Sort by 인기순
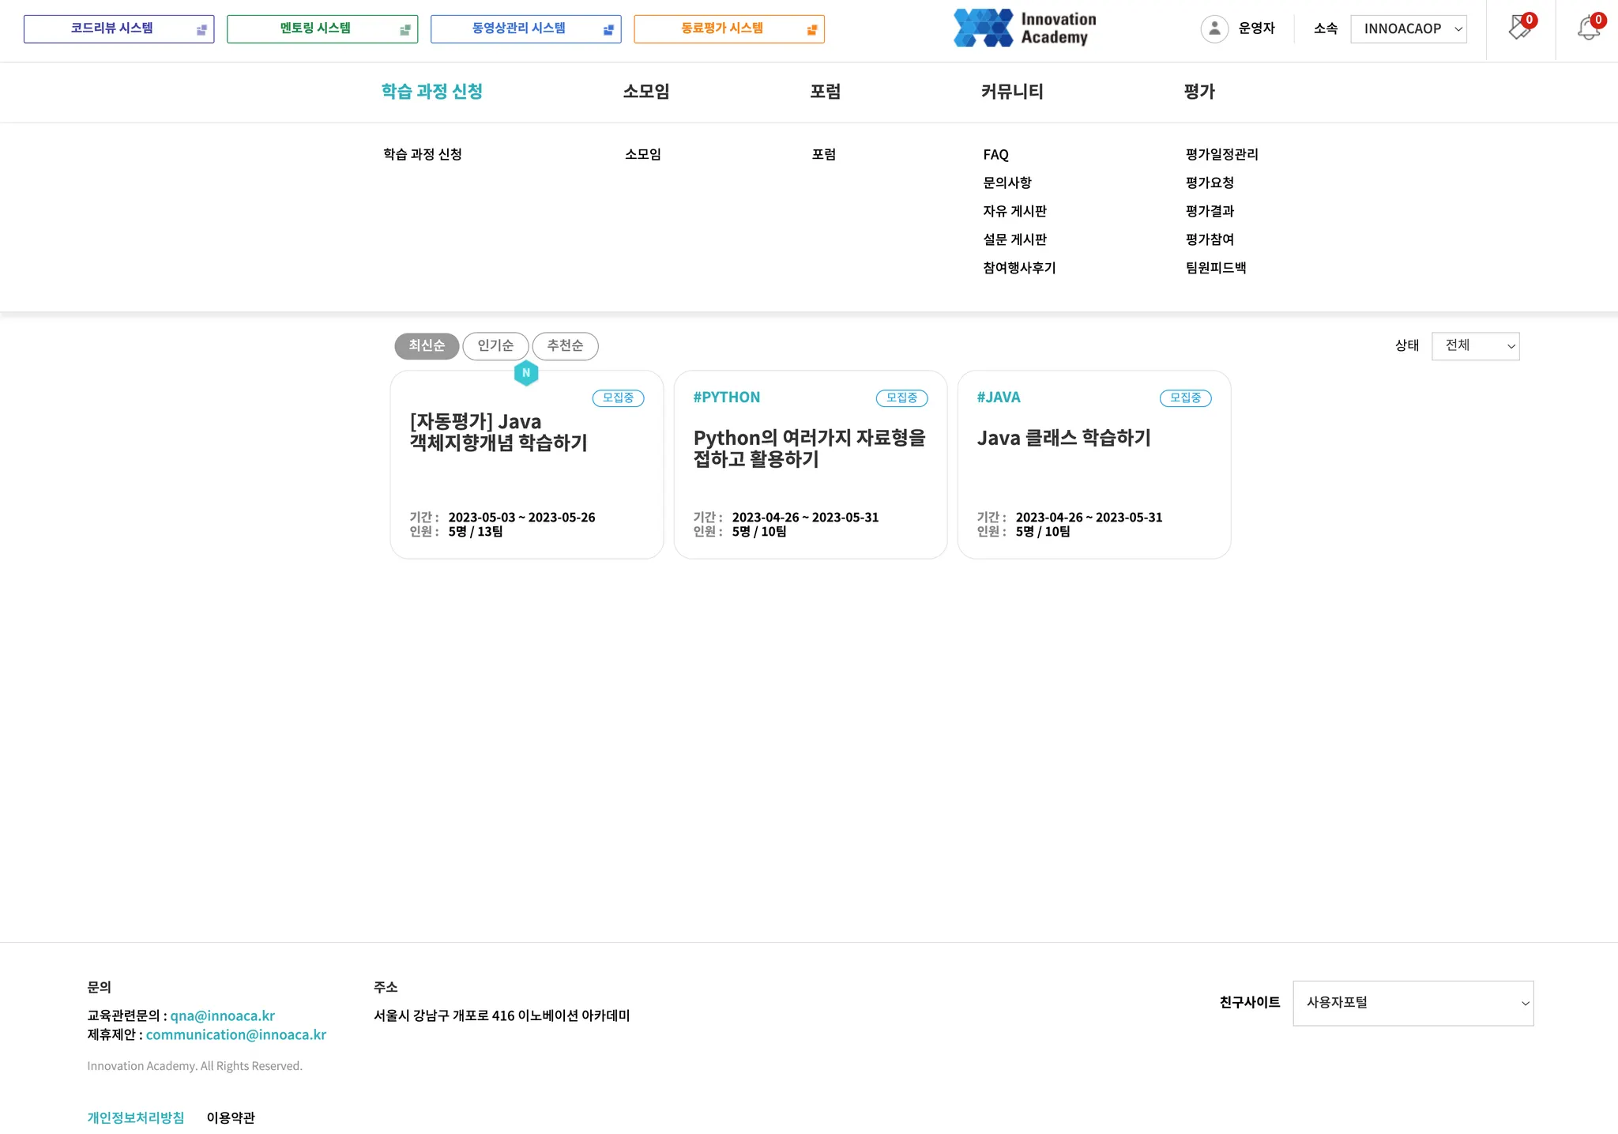 pyautogui.click(x=495, y=346)
